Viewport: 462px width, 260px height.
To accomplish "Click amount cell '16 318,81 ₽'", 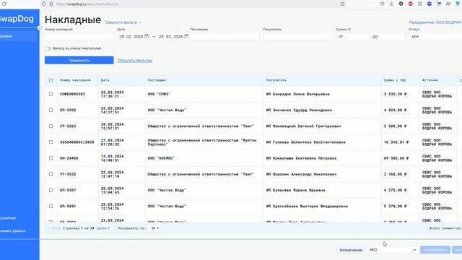I will (x=396, y=142).
